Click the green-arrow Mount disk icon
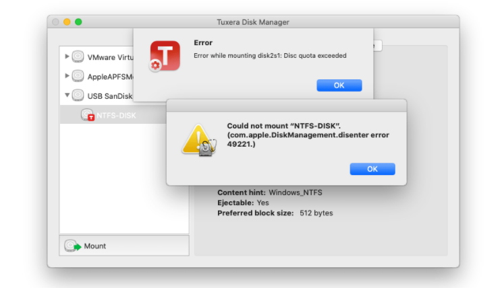The height and width of the screenshot is (288, 500). click(x=72, y=246)
